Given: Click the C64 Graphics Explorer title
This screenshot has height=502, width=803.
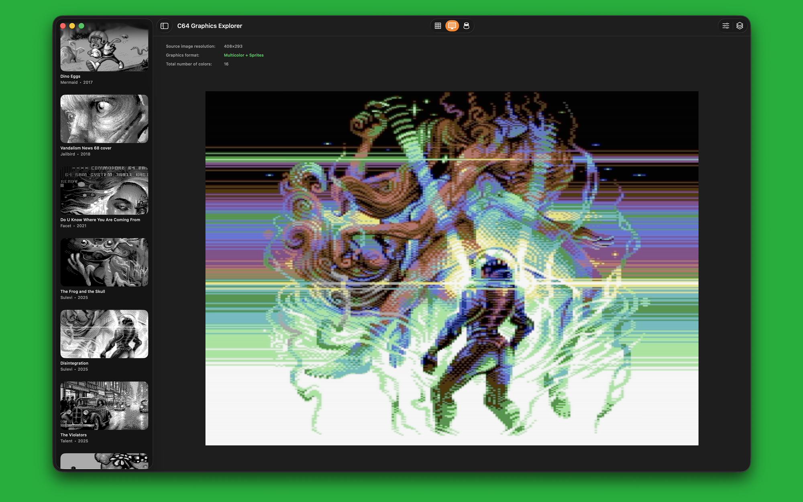Looking at the screenshot, I should click(x=210, y=26).
